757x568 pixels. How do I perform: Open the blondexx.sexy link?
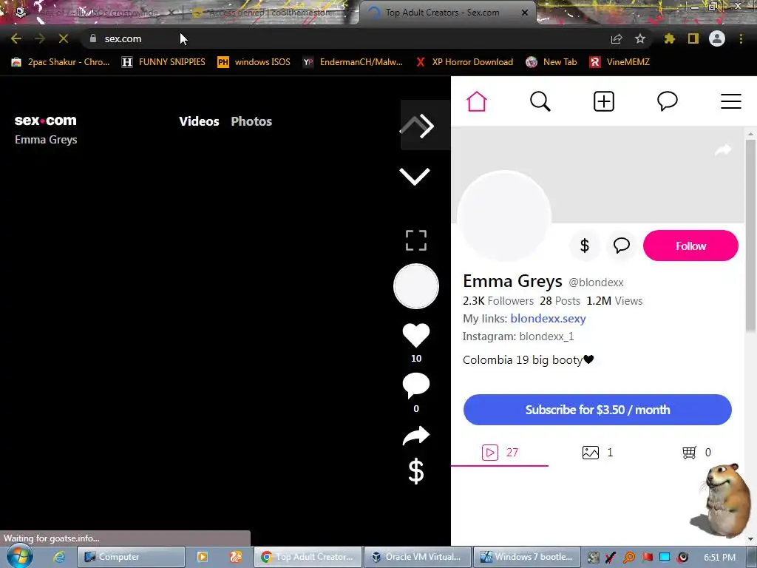[548, 318]
